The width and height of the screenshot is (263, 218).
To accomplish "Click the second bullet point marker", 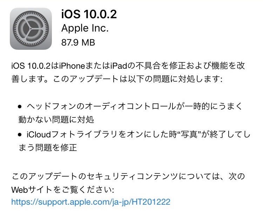I will click(x=20, y=135).
